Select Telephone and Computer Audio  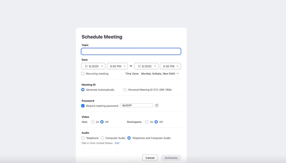(129, 138)
